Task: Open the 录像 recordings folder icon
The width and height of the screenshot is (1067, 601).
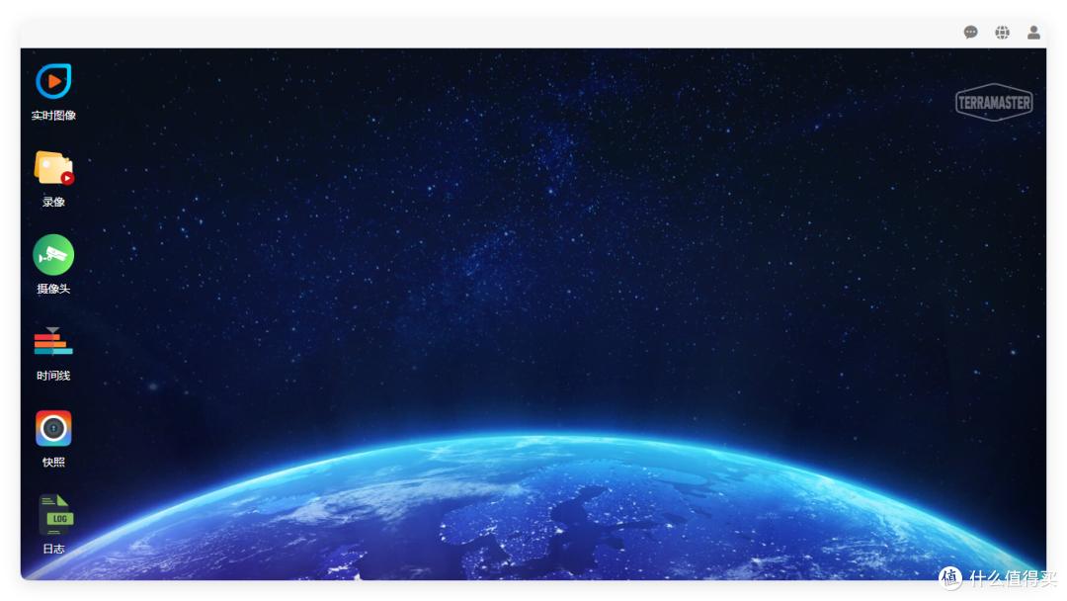Action: coord(53,168)
